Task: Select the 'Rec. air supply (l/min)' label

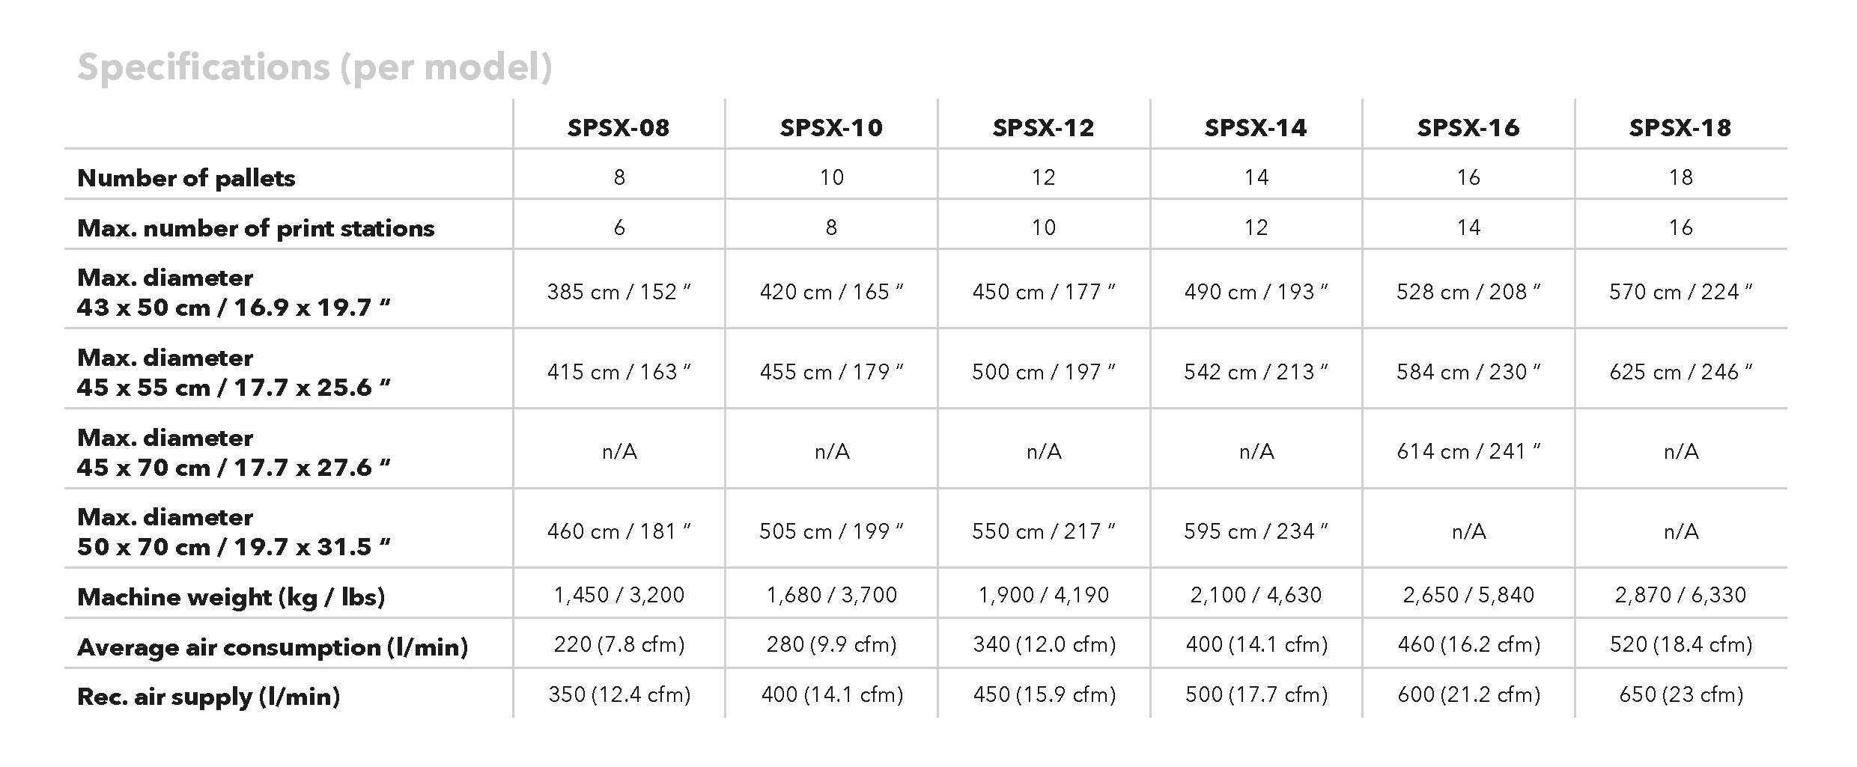Action: point(209,697)
